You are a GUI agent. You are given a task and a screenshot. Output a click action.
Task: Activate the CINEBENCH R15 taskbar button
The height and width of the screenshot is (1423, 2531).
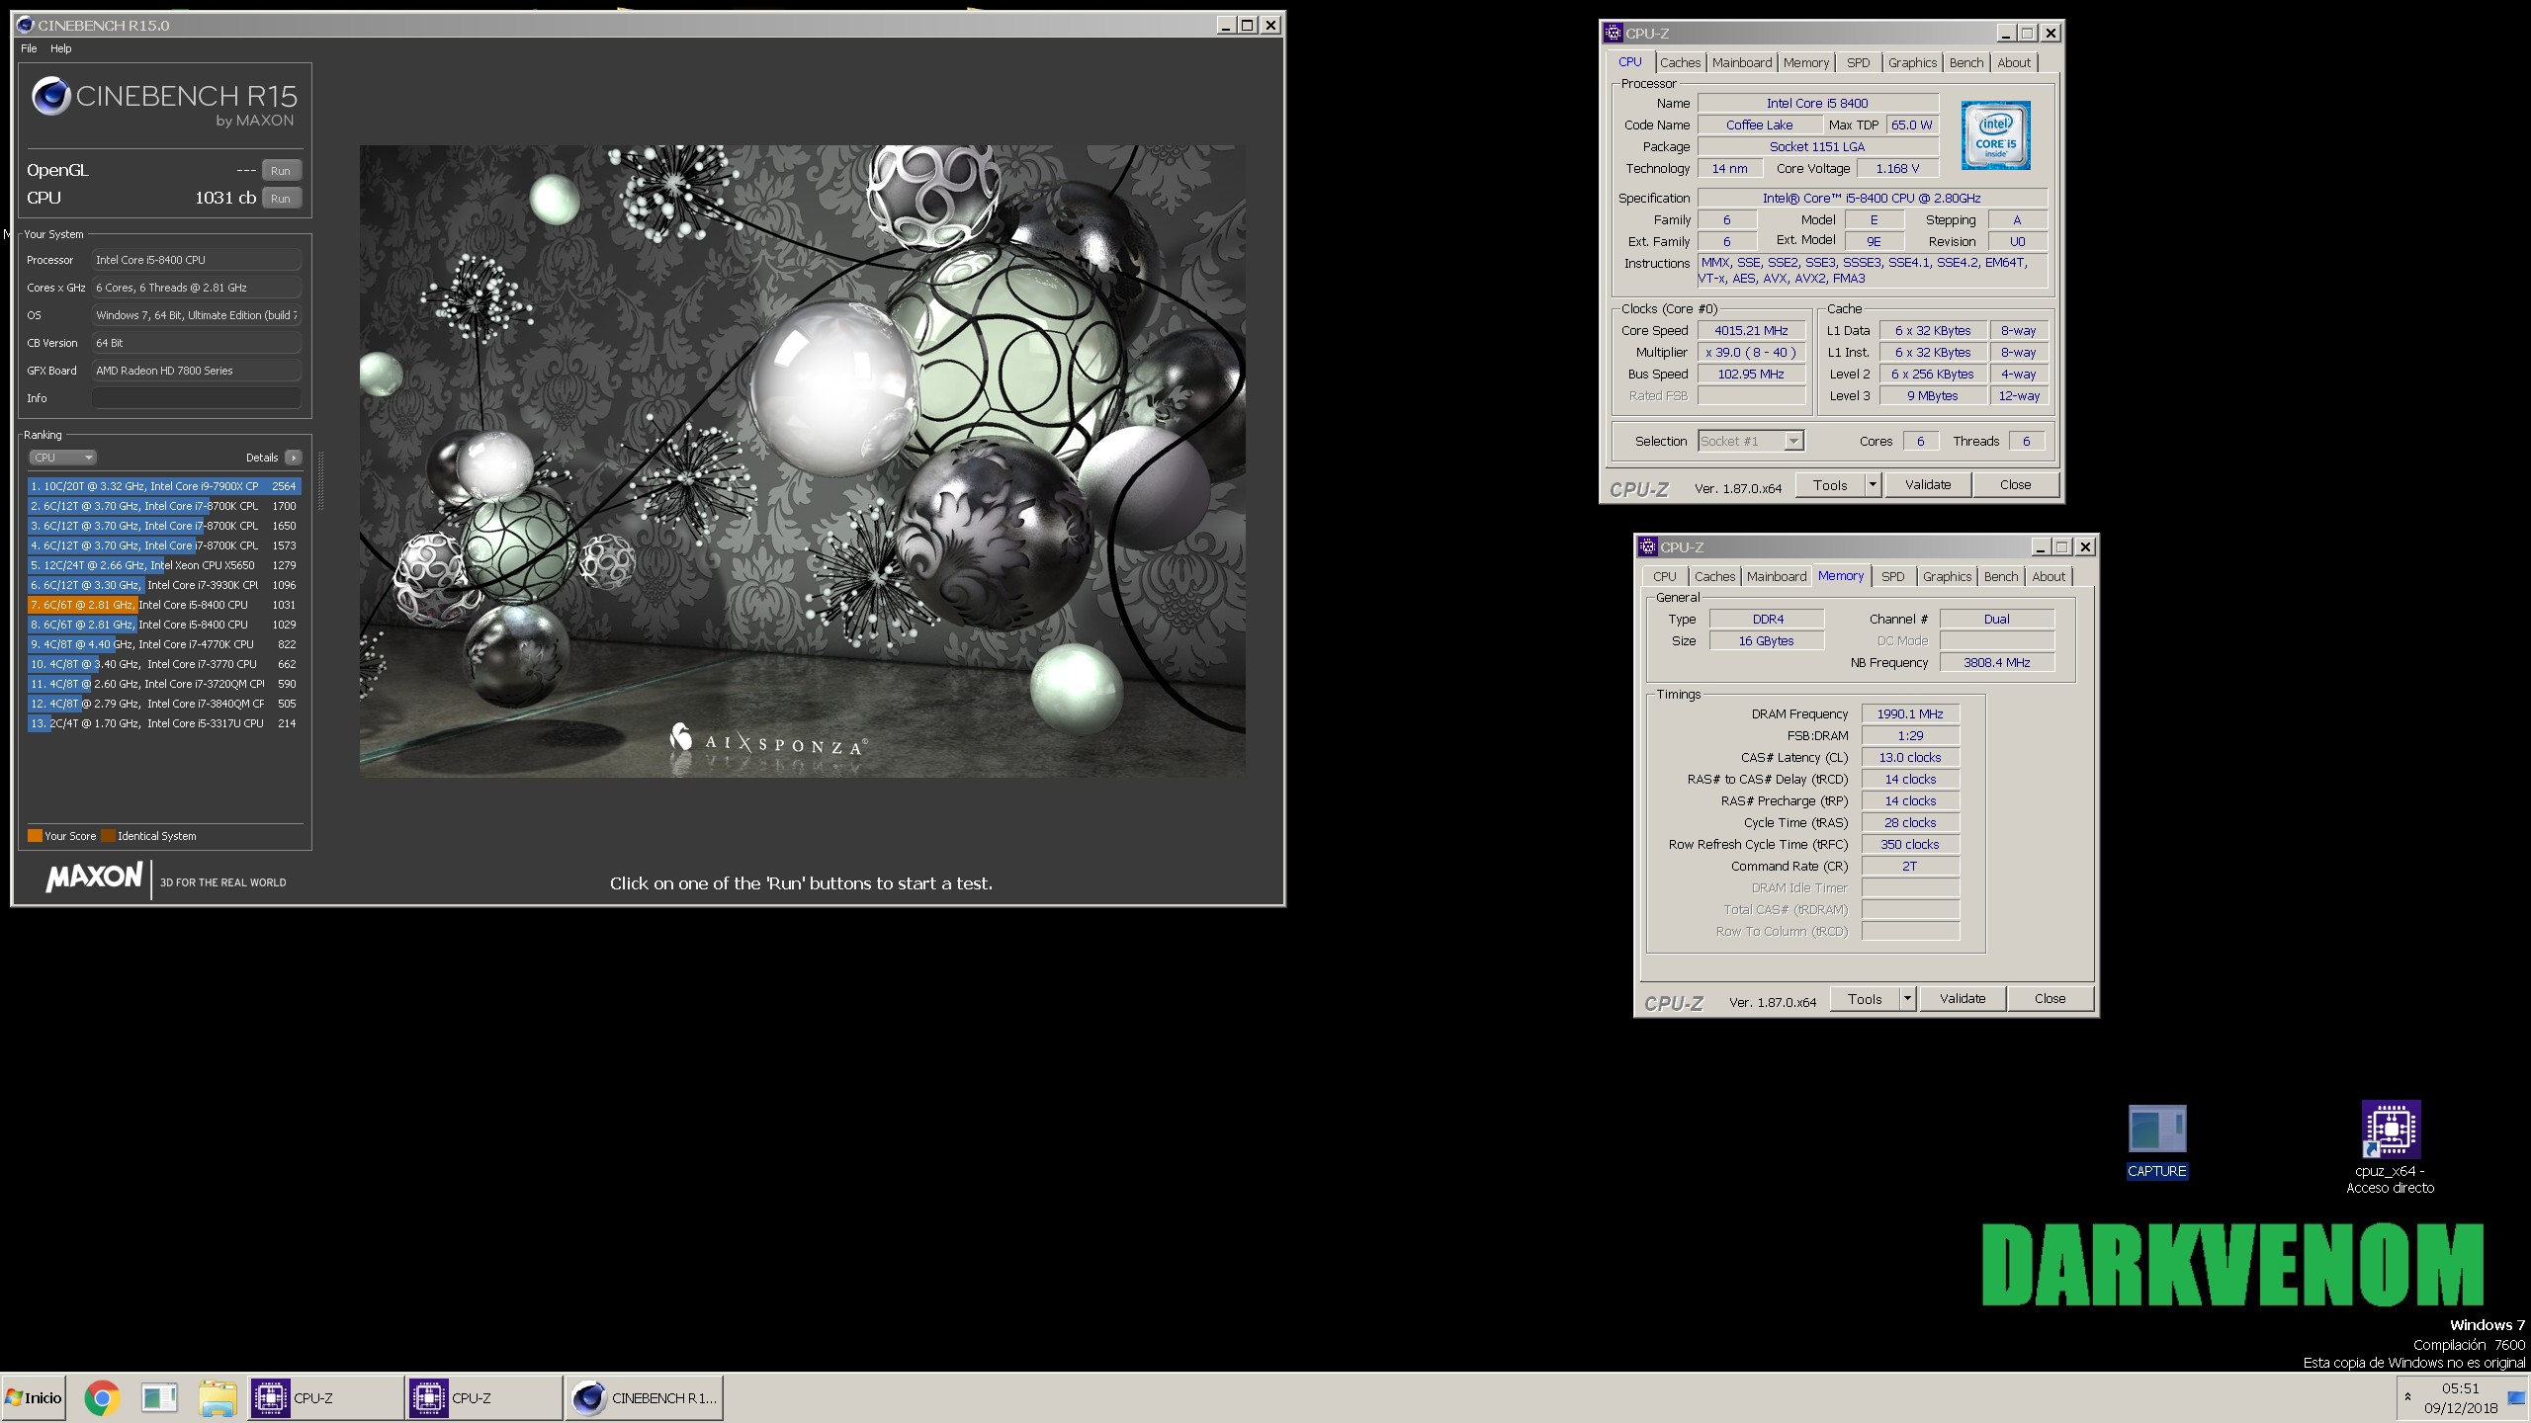point(644,1397)
